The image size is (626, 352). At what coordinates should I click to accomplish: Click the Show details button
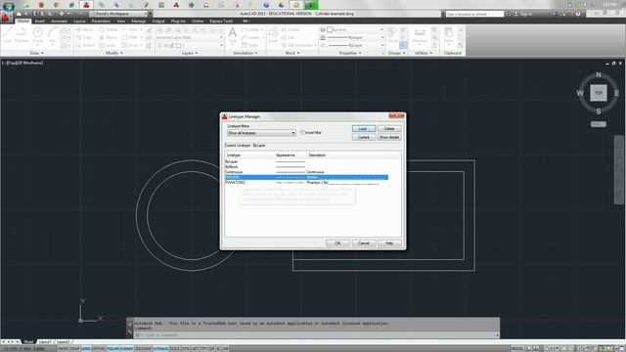tap(389, 137)
